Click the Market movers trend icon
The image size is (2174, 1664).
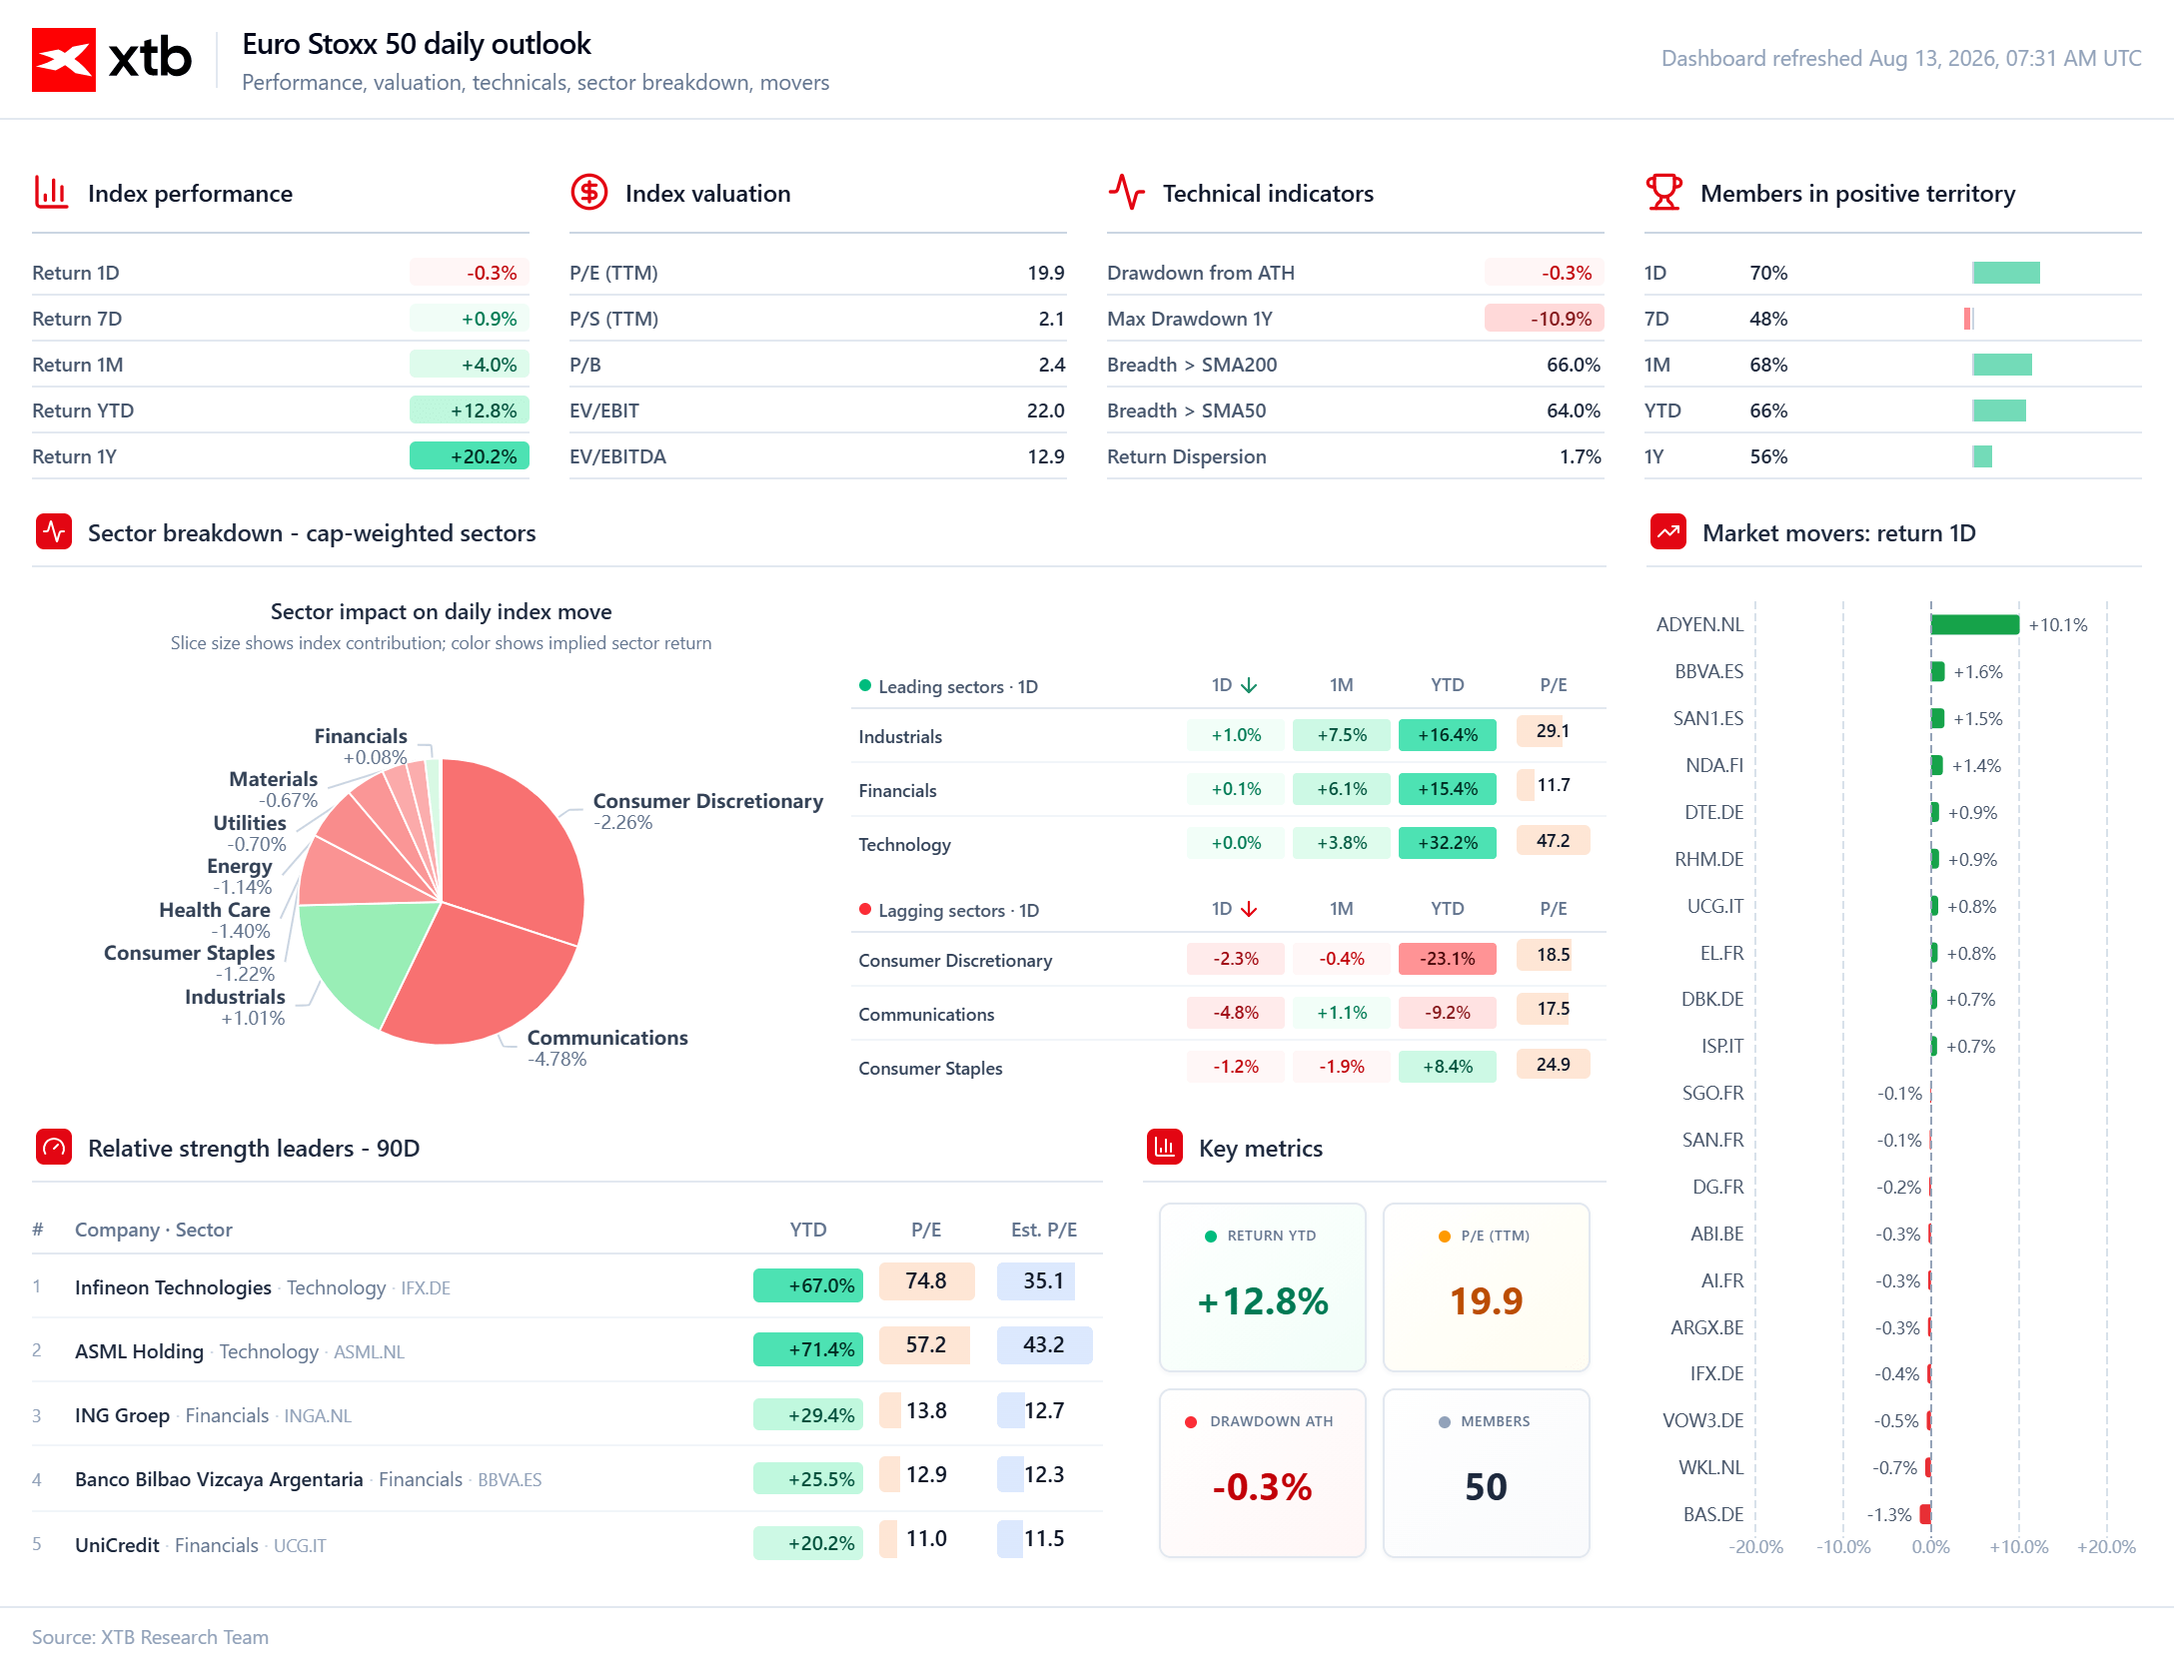point(1668,532)
